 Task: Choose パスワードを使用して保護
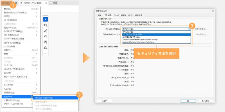click(21, 39)
